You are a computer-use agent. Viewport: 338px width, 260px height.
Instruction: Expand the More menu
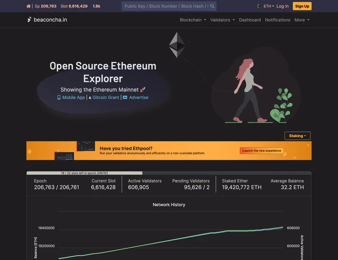[x=302, y=20]
